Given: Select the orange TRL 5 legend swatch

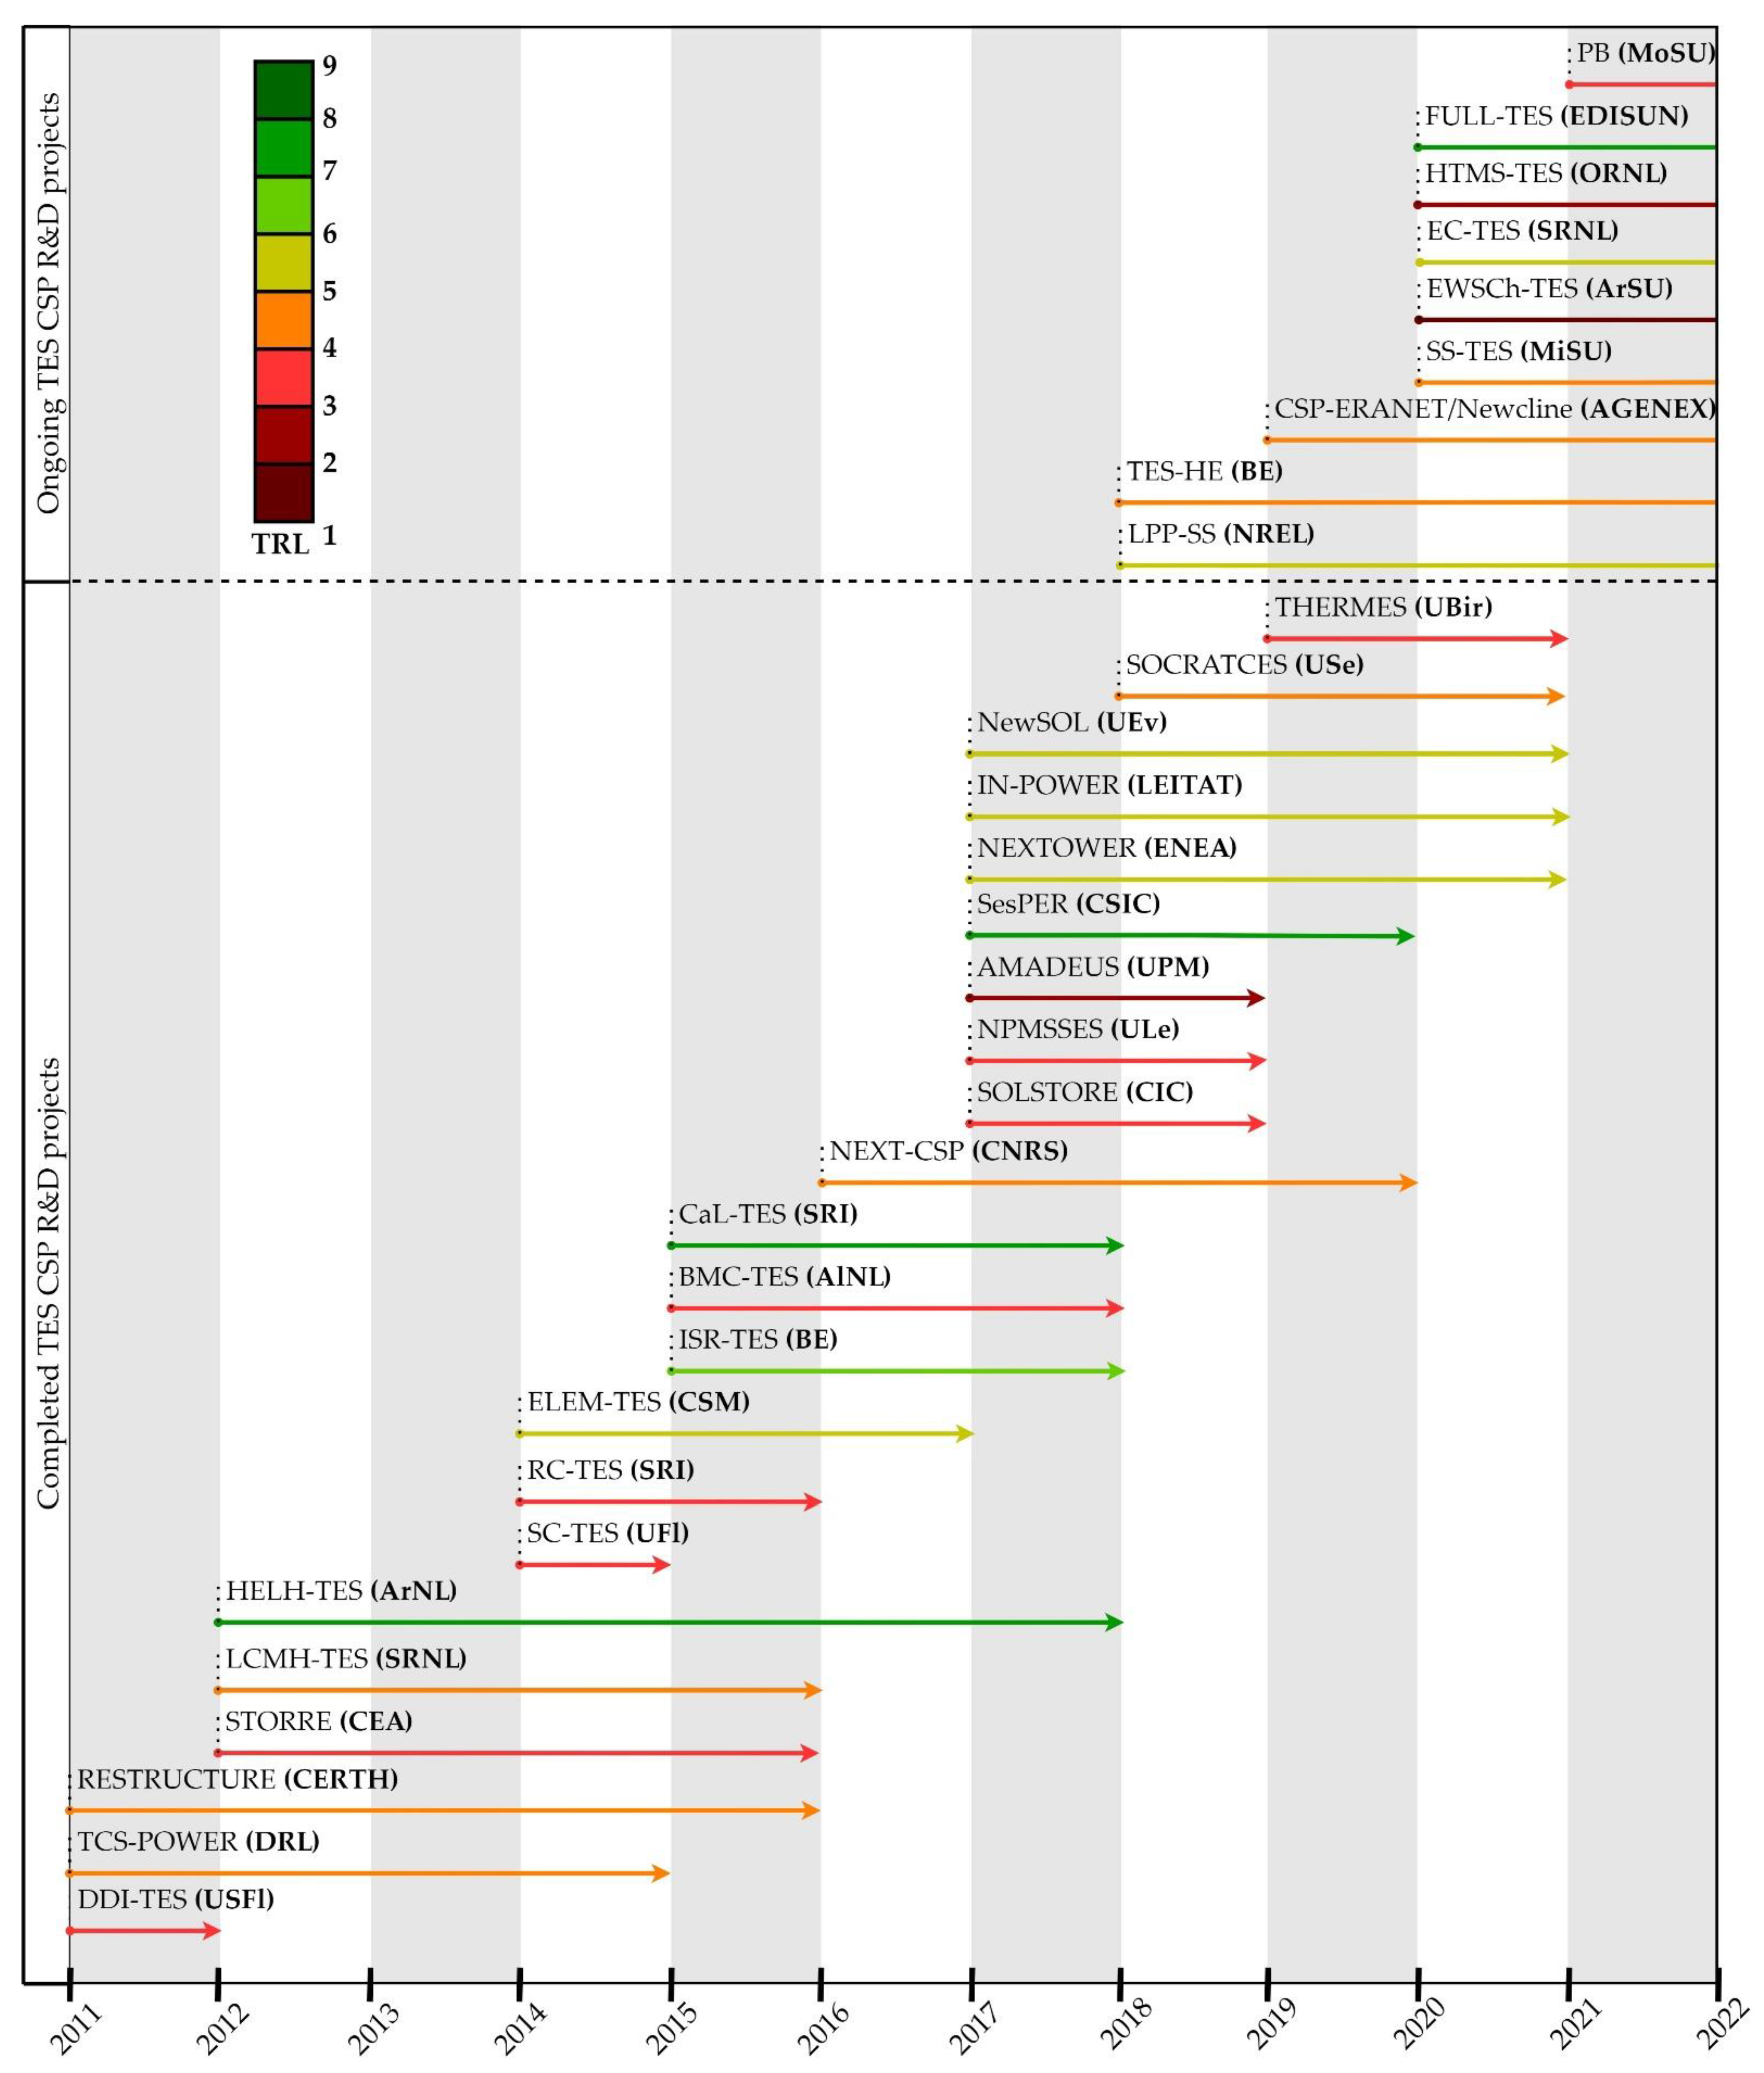Looking at the screenshot, I should coord(284,320).
